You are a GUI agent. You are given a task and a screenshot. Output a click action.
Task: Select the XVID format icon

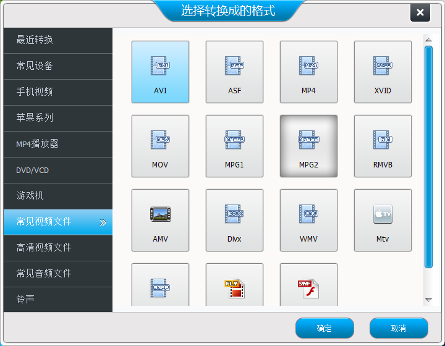pyautogui.click(x=383, y=65)
